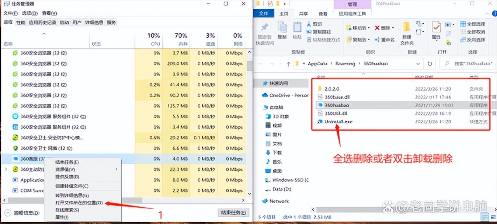Switch to the 性能 tab
This screenshot has height=224, width=497.
[21, 23]
